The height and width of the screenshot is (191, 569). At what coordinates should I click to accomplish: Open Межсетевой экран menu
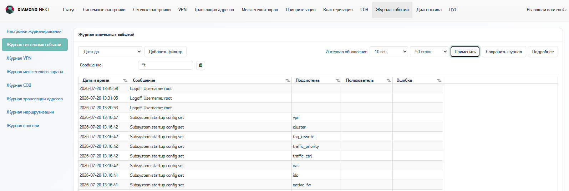[260, 10]
